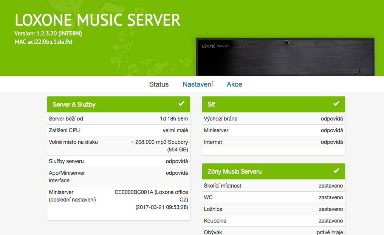
Task: Click the Školící místnost zone row
Action: point(272,186)
